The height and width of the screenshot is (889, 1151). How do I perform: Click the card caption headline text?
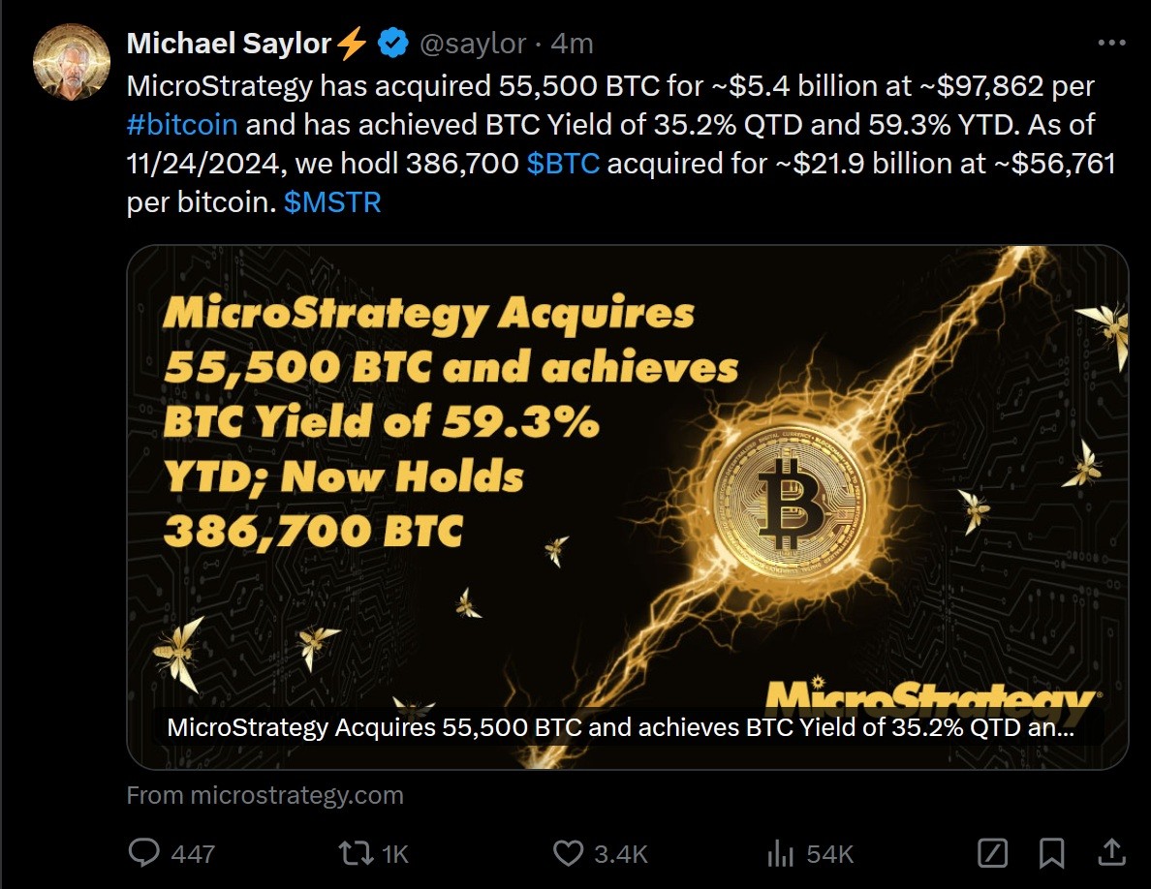(621, 727)
